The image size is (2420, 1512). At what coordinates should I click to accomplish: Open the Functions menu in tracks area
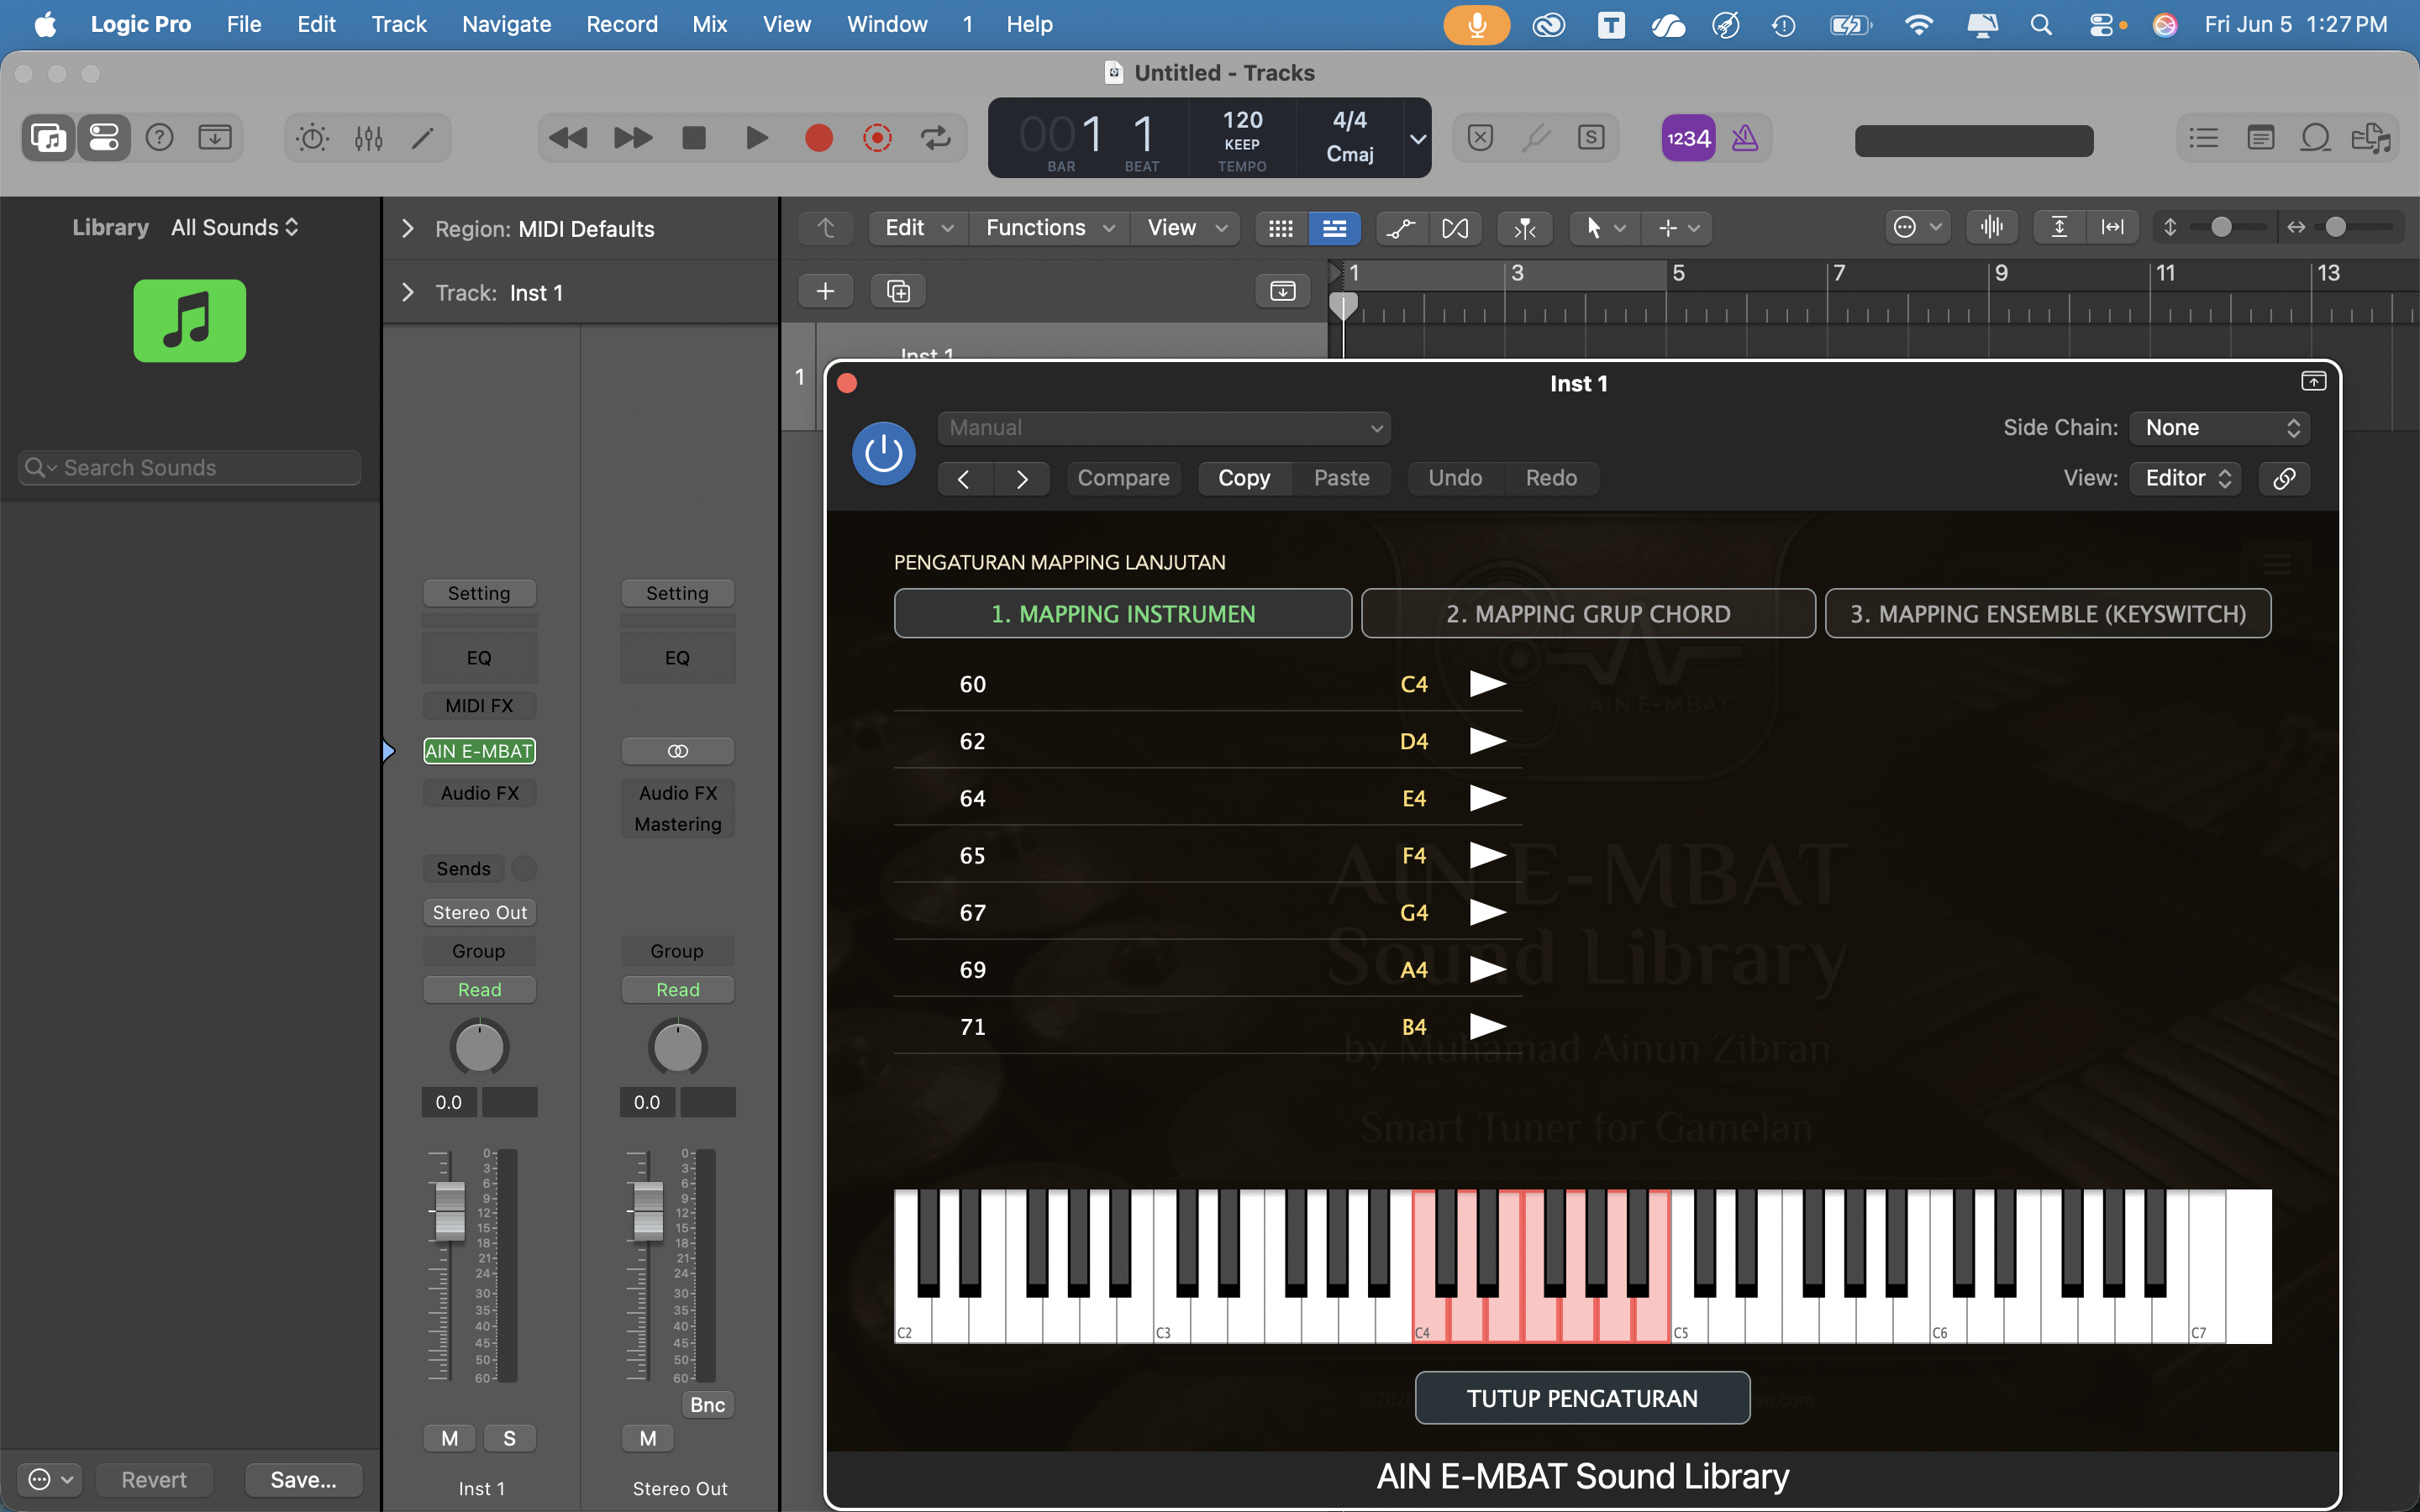1050,228
